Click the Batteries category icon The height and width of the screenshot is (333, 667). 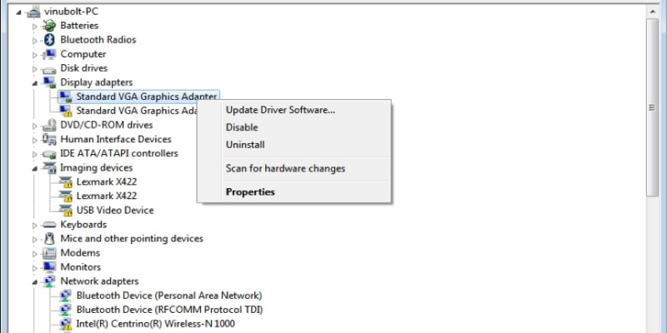pos(49,26)
